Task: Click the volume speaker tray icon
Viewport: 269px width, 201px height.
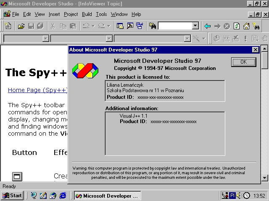Action: pyautogui.click(x=239, y=196)
